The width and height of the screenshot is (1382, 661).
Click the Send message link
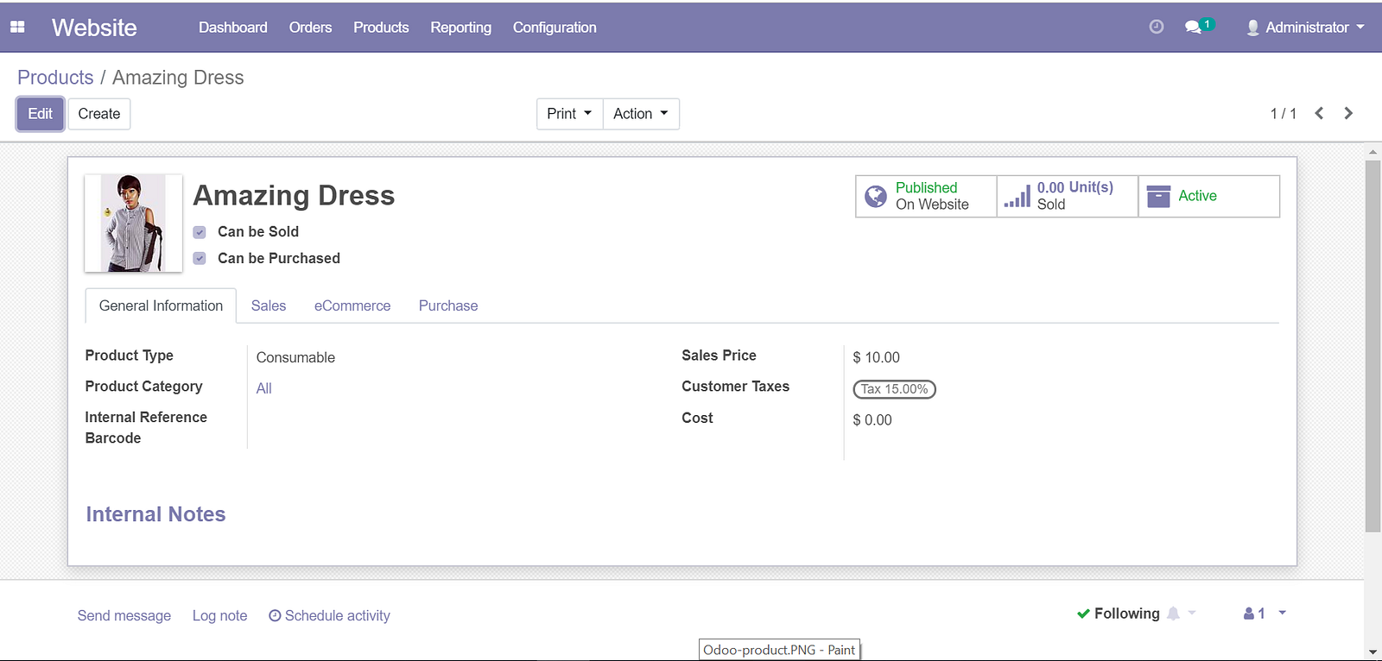pyautogui.click(x=124, y=615)
